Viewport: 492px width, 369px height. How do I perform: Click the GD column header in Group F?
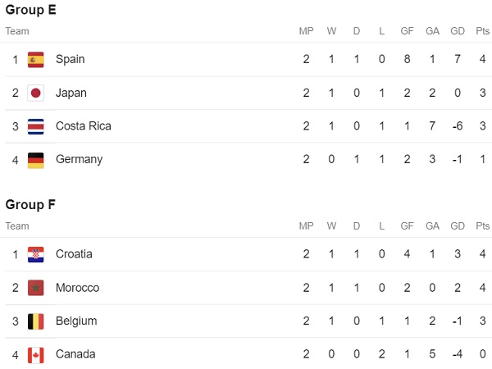(458, 226)
